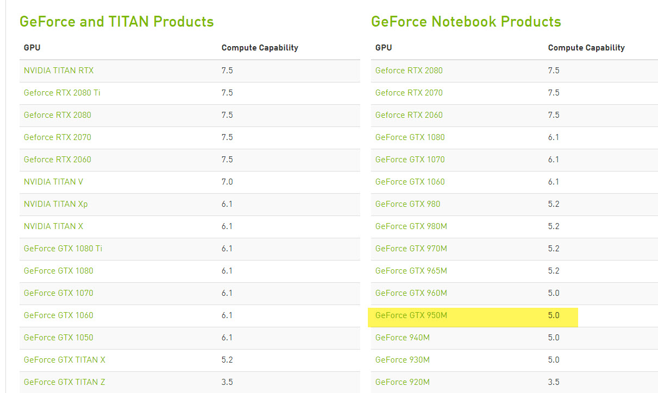Click Geforce RTX 2060 in GeForce and TITAN table

[x=58, y=160]
